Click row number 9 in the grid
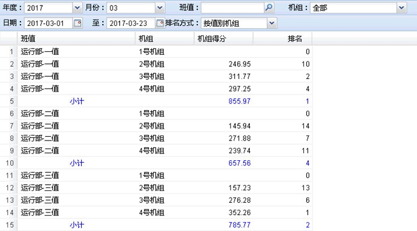The image size is (417, 231). (x=12, y=151)
